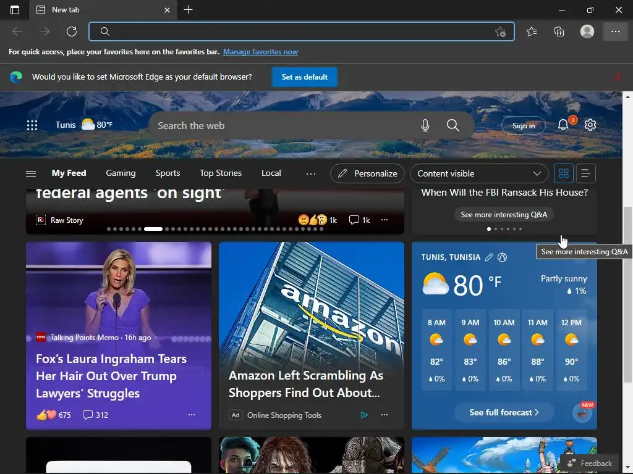Select the New tab browser tab

(103, 10)
